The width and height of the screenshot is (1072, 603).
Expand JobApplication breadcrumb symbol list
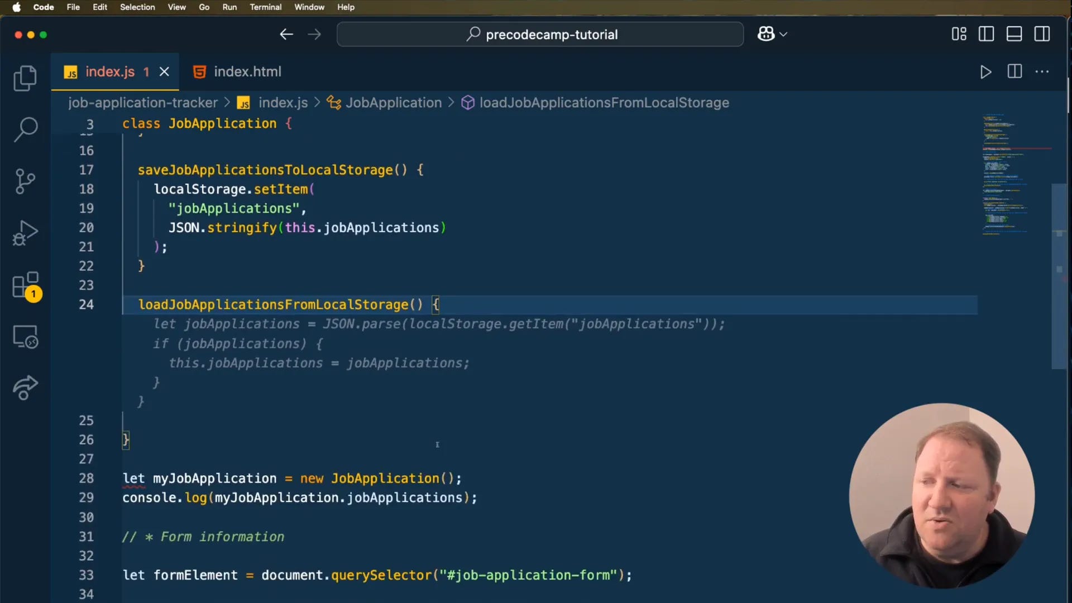coord(393,103)
